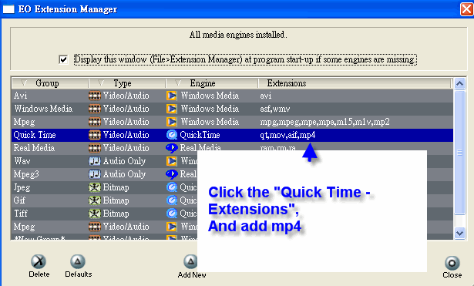Select the Tiff group name
474x286 pixels.
coord(21,214)
